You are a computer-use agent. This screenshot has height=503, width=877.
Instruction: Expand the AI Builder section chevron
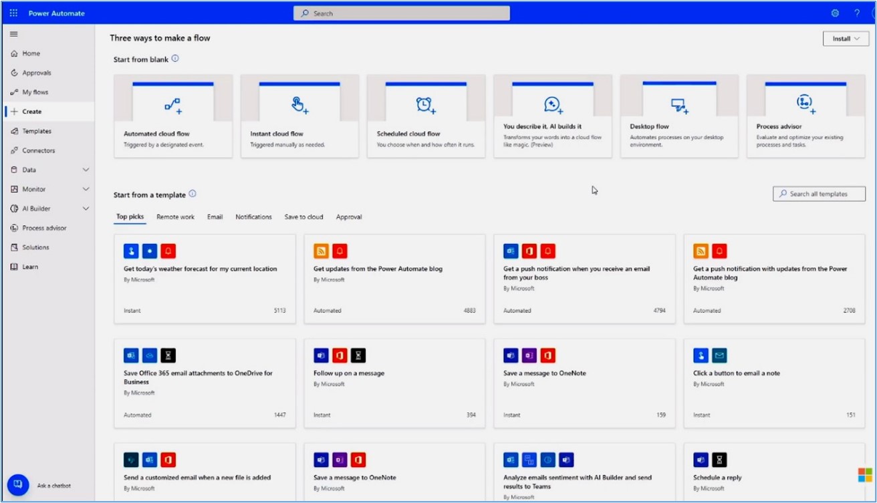pos(86,208)
